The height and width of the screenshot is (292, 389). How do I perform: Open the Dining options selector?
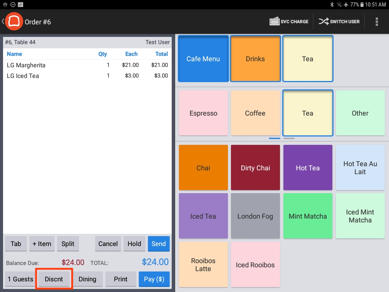pos(87,279)
